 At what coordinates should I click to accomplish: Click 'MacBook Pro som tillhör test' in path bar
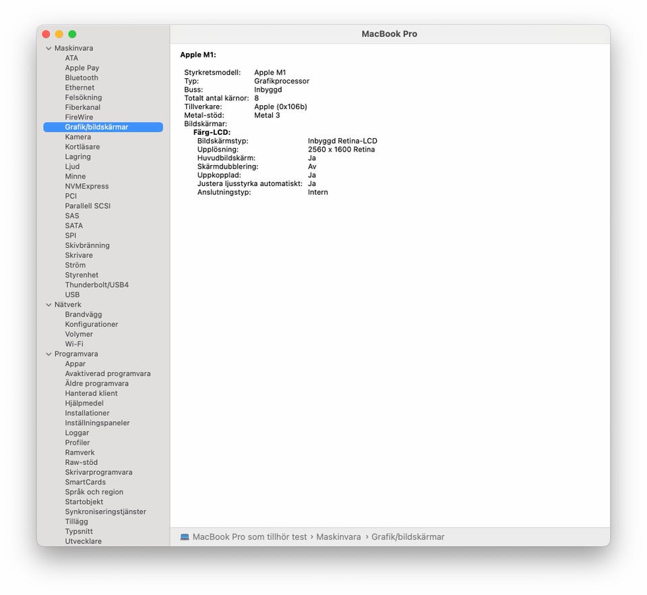(249, 537)
